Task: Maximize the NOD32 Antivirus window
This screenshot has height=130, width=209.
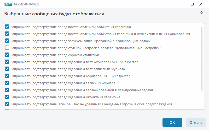Action: pyautogui.click(x=192, y=4)
